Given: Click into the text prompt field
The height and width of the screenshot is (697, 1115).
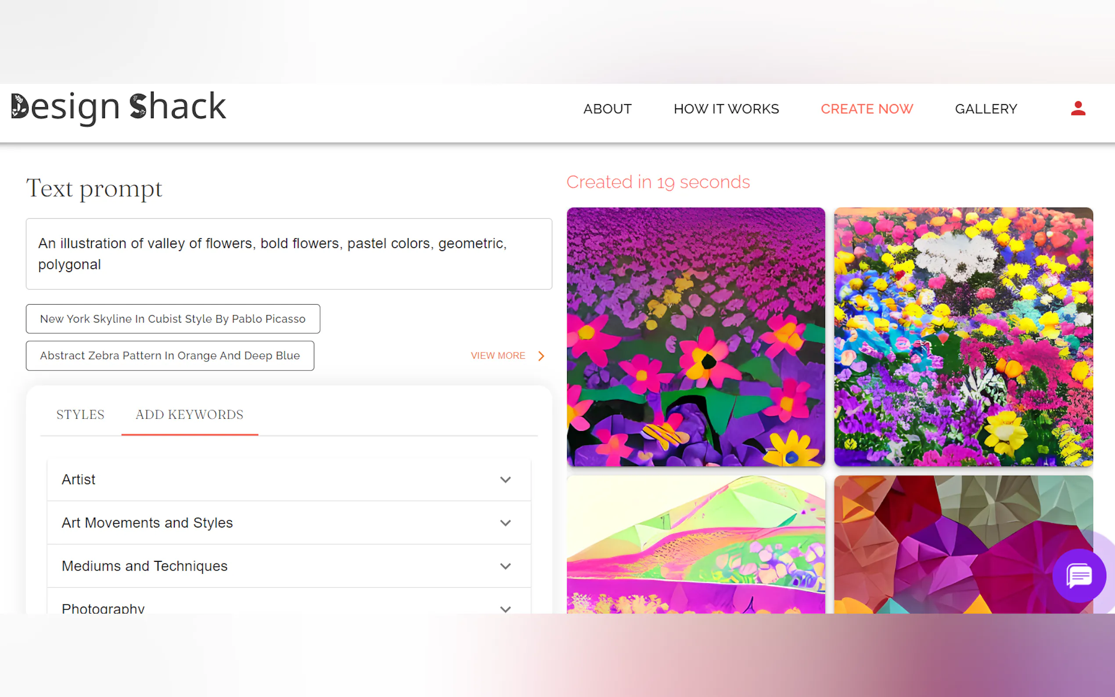Looking at the screenshot, I should 289,254.
